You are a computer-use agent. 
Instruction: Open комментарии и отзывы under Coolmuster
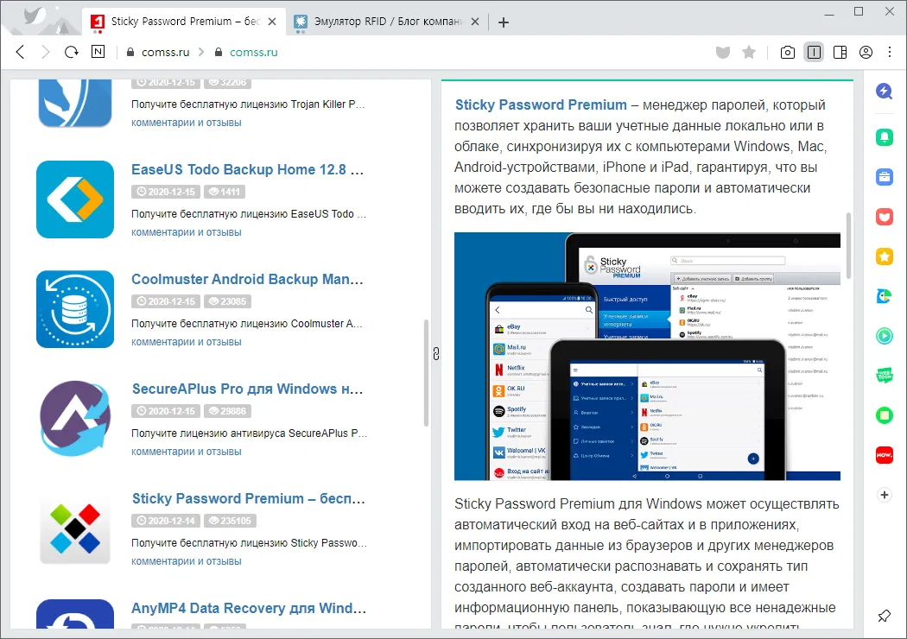pos(187,342)
